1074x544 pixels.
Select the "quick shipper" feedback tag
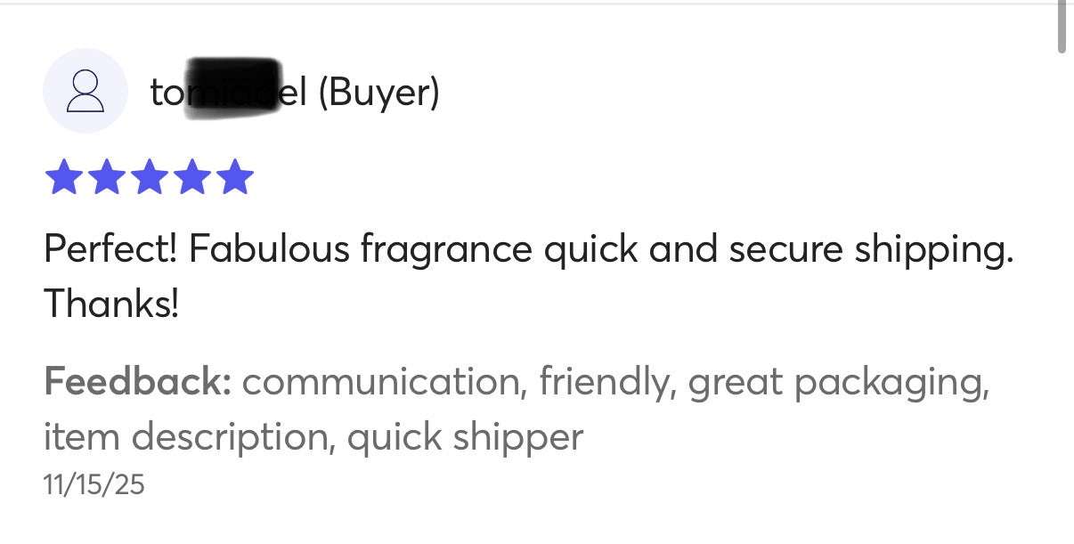[x=465, y=437]
